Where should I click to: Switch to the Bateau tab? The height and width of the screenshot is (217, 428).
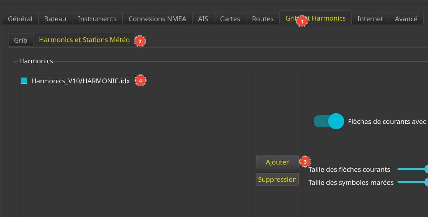[55, 19]
